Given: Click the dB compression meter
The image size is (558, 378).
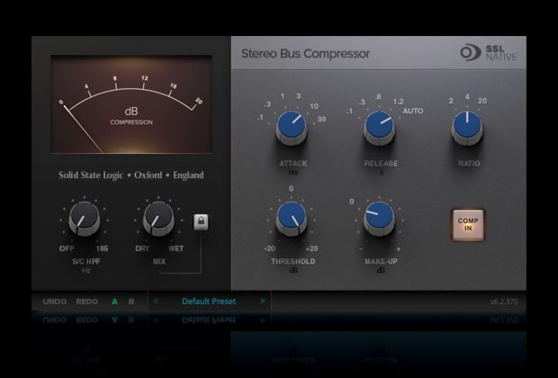Looking at the screenshot, I should (131, 103).
